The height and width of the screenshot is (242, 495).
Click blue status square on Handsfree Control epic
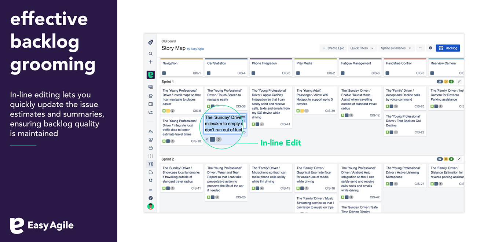coord(388,73)
